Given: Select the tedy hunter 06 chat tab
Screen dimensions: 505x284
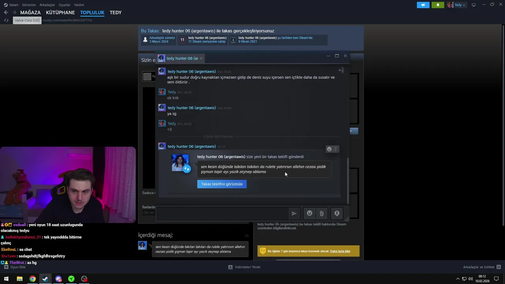Looking at the screenshot, I should coord(180,58).
